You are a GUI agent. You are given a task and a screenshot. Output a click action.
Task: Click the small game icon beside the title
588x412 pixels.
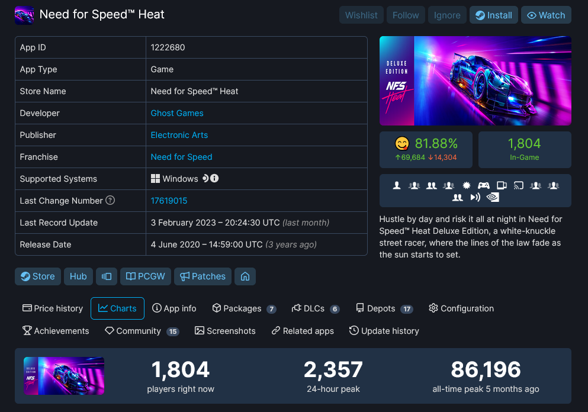pos(24,15)
